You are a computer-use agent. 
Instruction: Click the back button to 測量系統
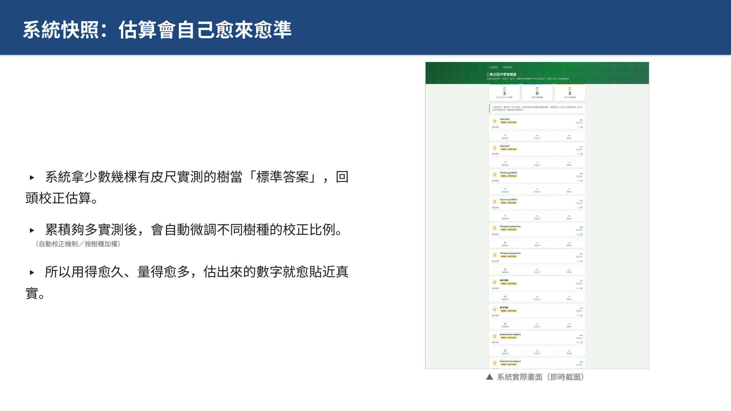pyautogui.click(x=493, y=67)
